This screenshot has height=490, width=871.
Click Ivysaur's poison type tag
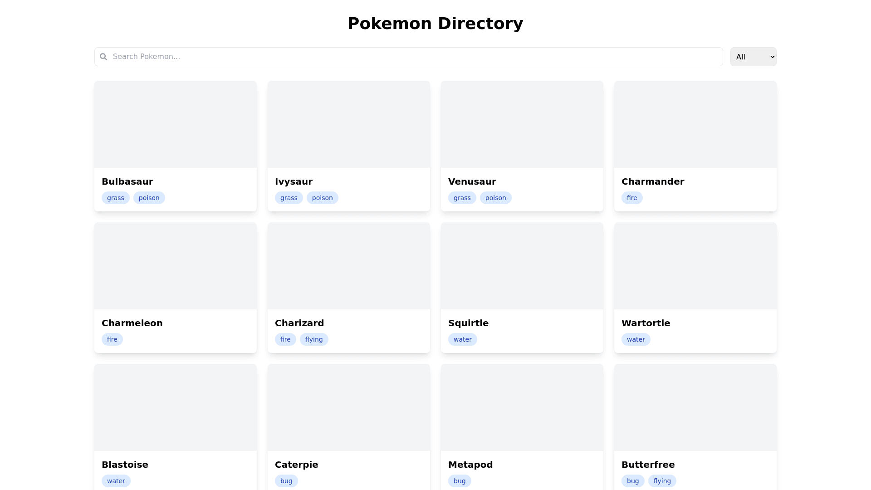click(x=322, y=198)
